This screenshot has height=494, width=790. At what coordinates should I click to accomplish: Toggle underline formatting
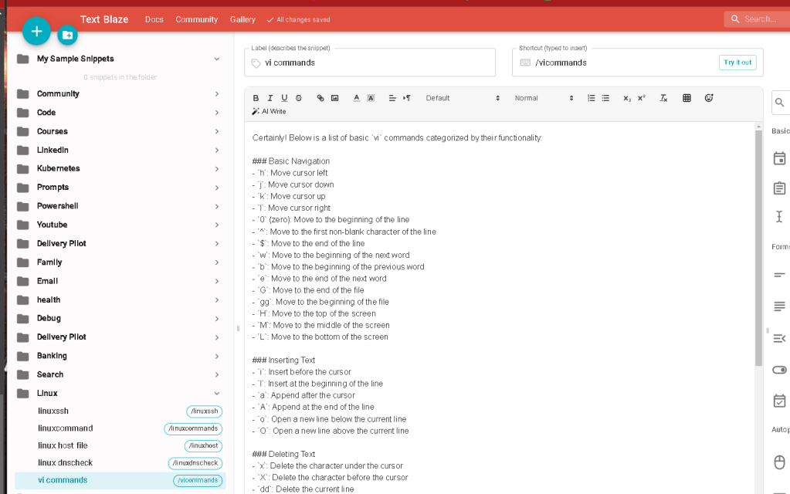[x=285, y=98]
